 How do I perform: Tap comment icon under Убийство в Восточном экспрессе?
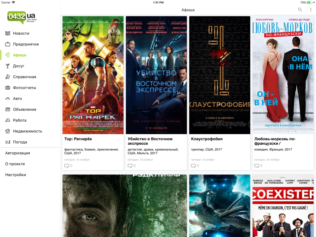pyautogui.click(x=130, y=166)
